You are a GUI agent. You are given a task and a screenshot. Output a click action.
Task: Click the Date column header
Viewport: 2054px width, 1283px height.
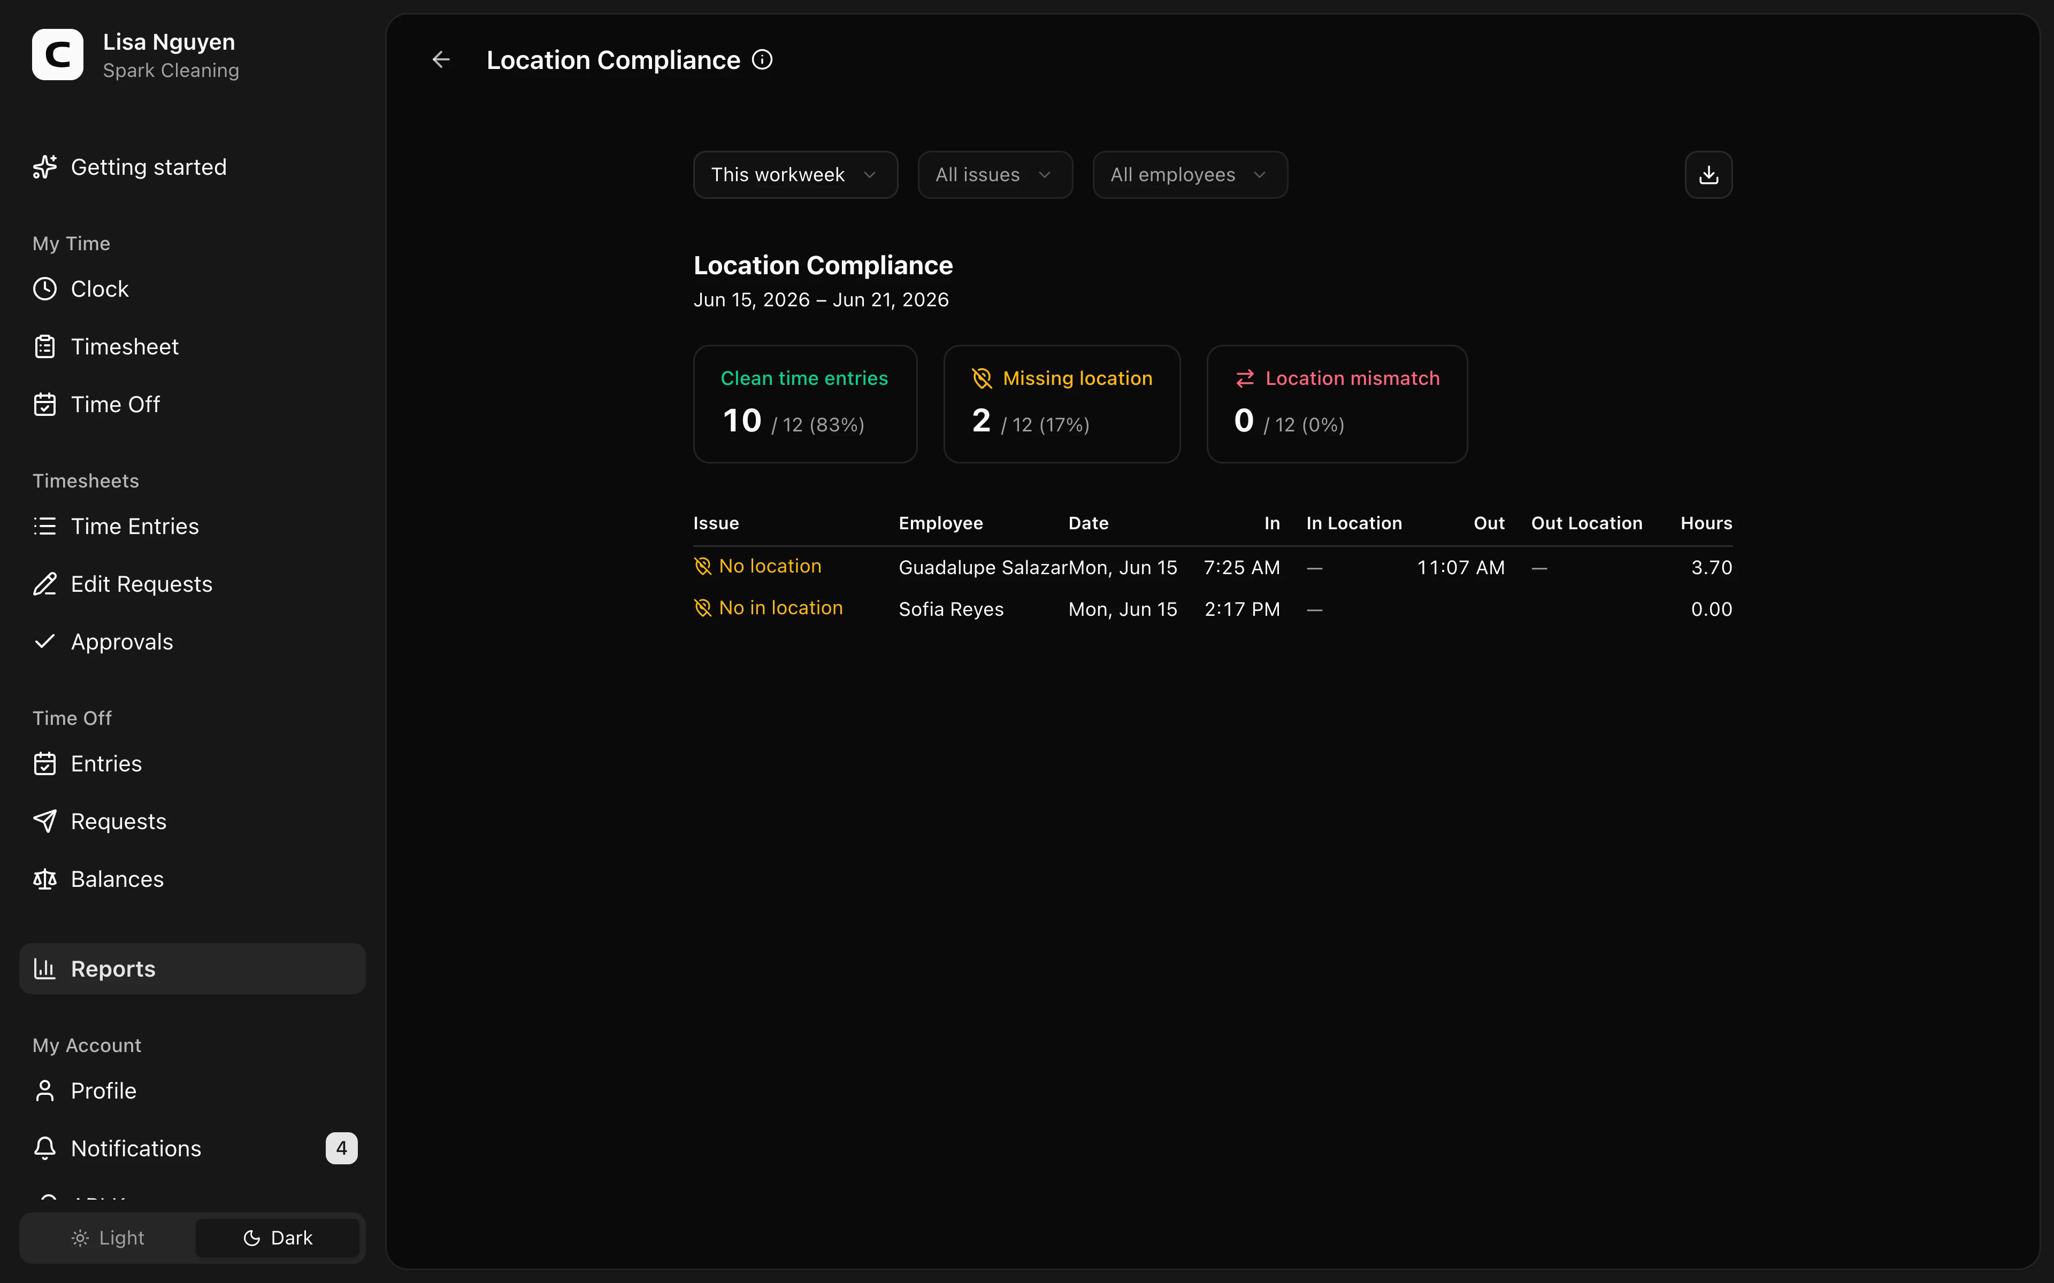[x=1088, y=523]
